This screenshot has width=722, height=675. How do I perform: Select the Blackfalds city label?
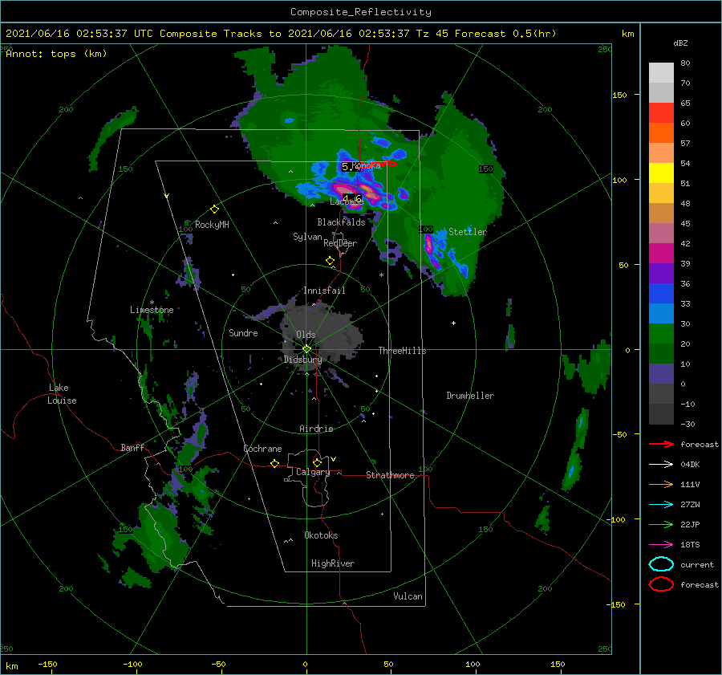(341, 222)
